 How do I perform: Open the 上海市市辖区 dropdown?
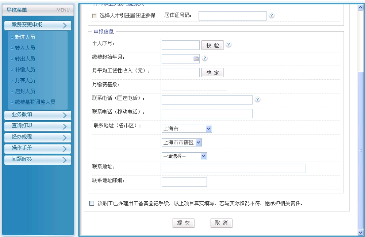(181, 142)
